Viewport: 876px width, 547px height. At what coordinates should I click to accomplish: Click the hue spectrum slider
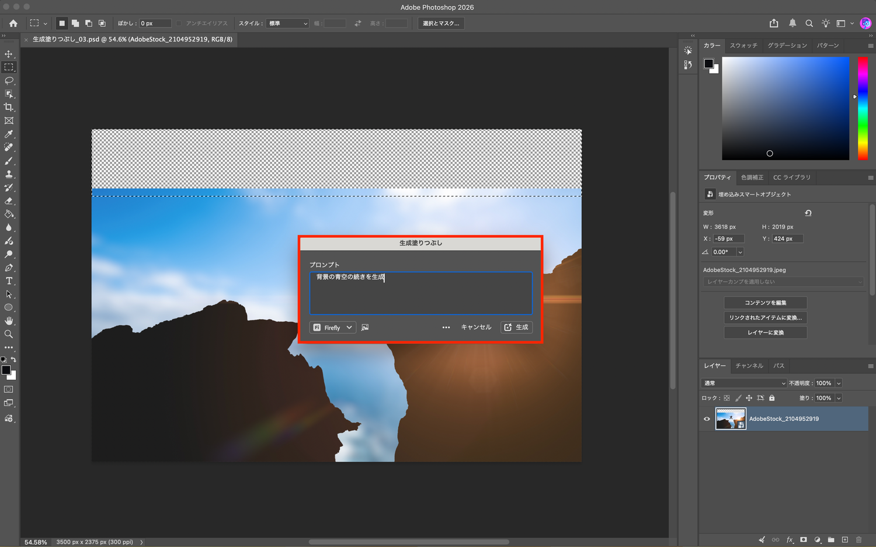863,108
